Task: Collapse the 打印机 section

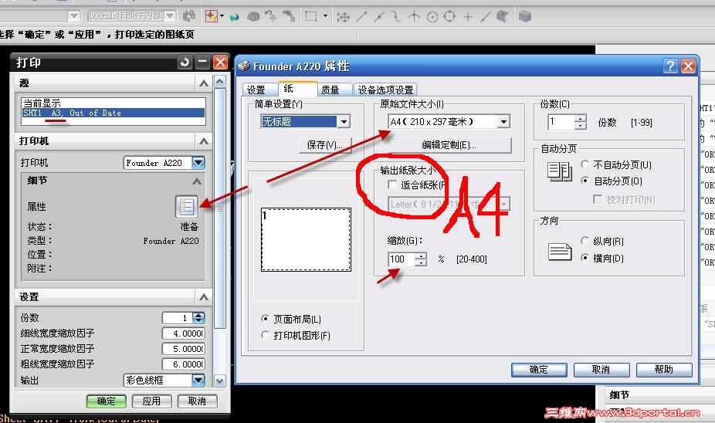Action: tap(203, 140)
